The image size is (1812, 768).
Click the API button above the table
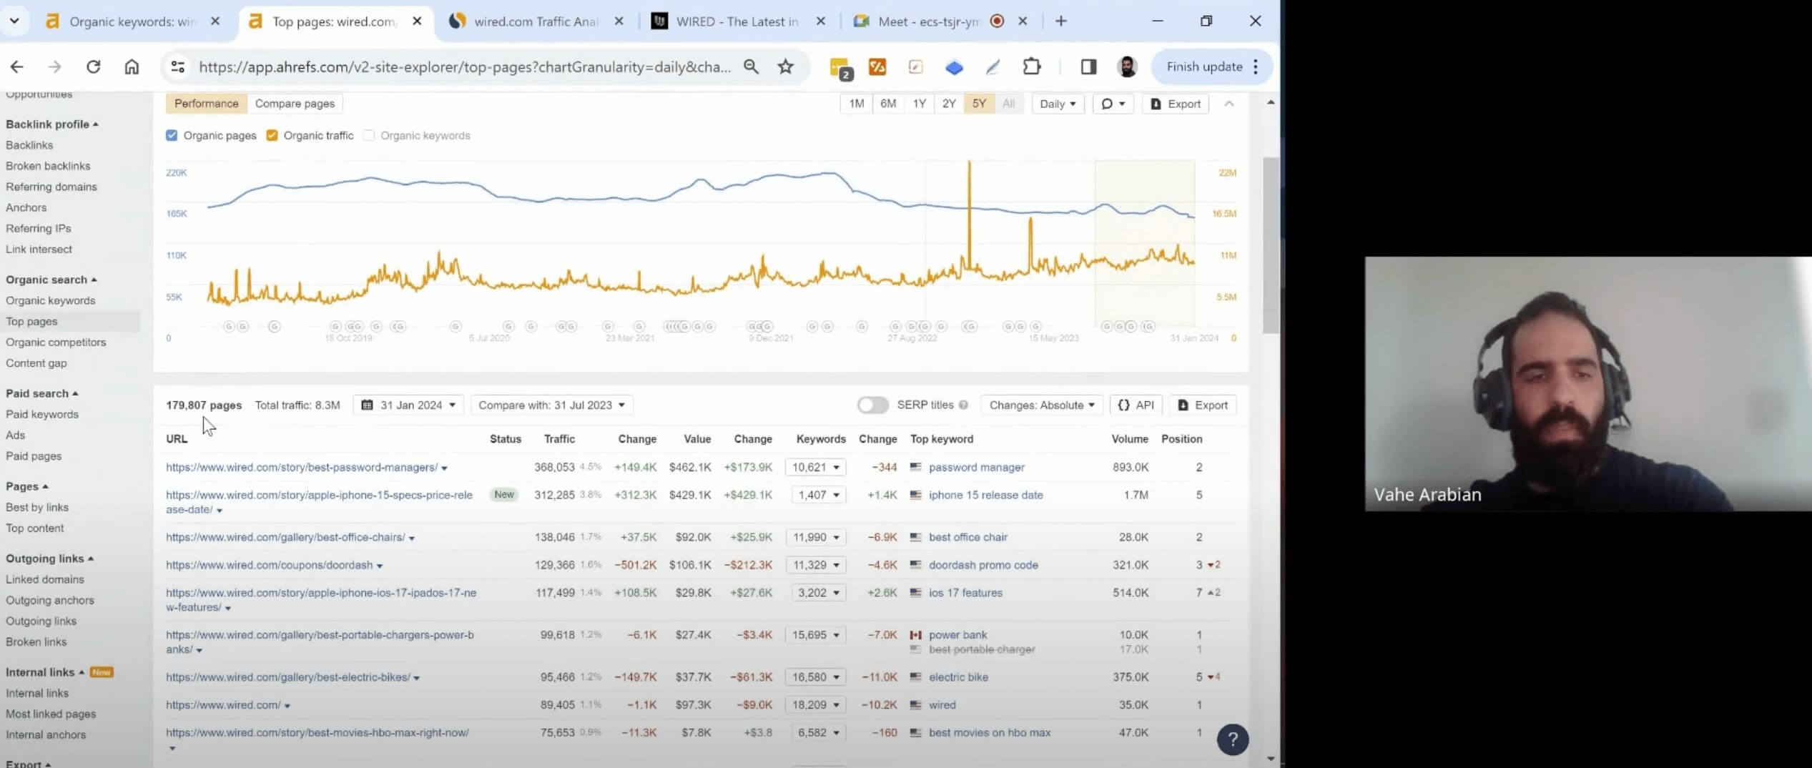(1136, 405)
